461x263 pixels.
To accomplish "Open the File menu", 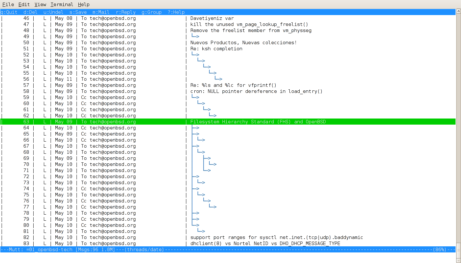I will (x=8, y=4).
